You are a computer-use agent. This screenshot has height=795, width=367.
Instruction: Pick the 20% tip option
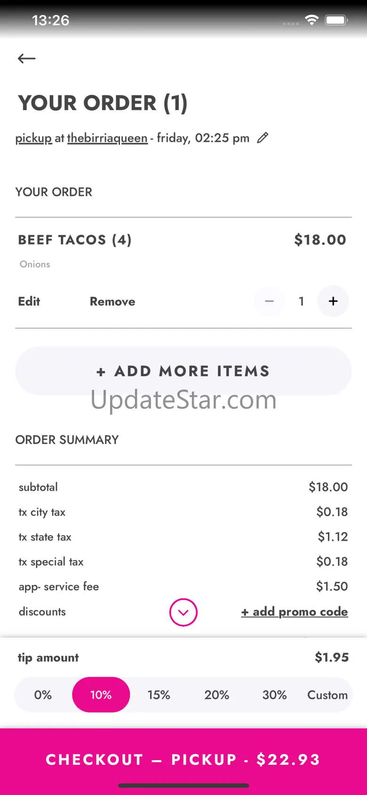[x=216, y=695]
